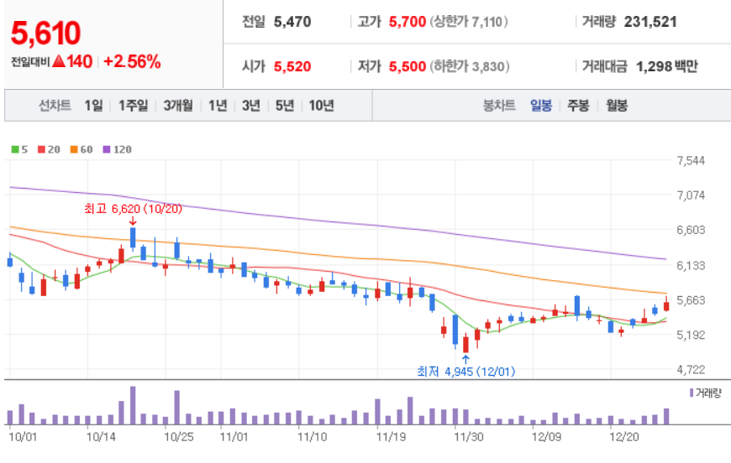The width and height of the screenshot is (731, 463).
Task: Click the 고가 value 5,700
Action: [x=408, y=22]
